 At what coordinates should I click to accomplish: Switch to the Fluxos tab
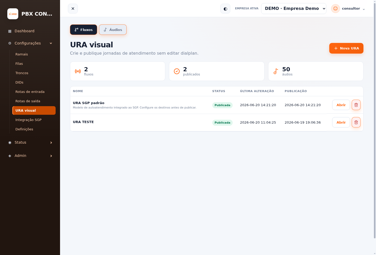84,30
